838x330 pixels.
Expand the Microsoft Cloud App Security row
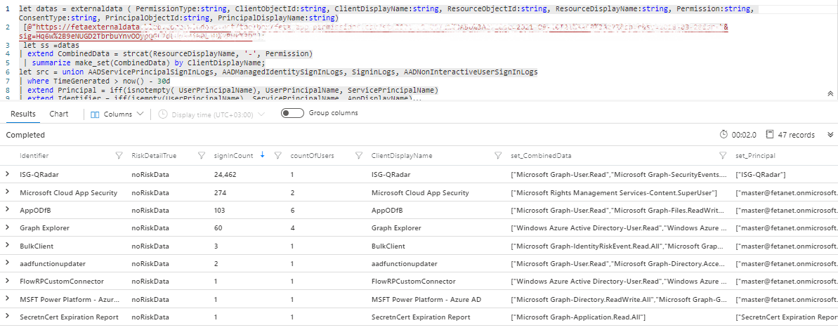pos(8,192)
